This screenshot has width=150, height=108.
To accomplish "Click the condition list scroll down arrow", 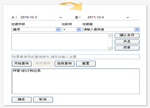I will point(110,48).
